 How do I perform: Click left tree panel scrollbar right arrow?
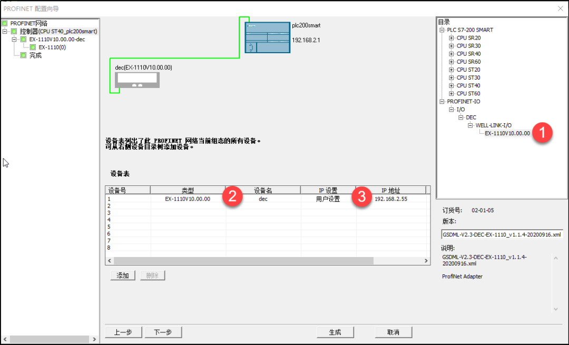click(94, 339)
